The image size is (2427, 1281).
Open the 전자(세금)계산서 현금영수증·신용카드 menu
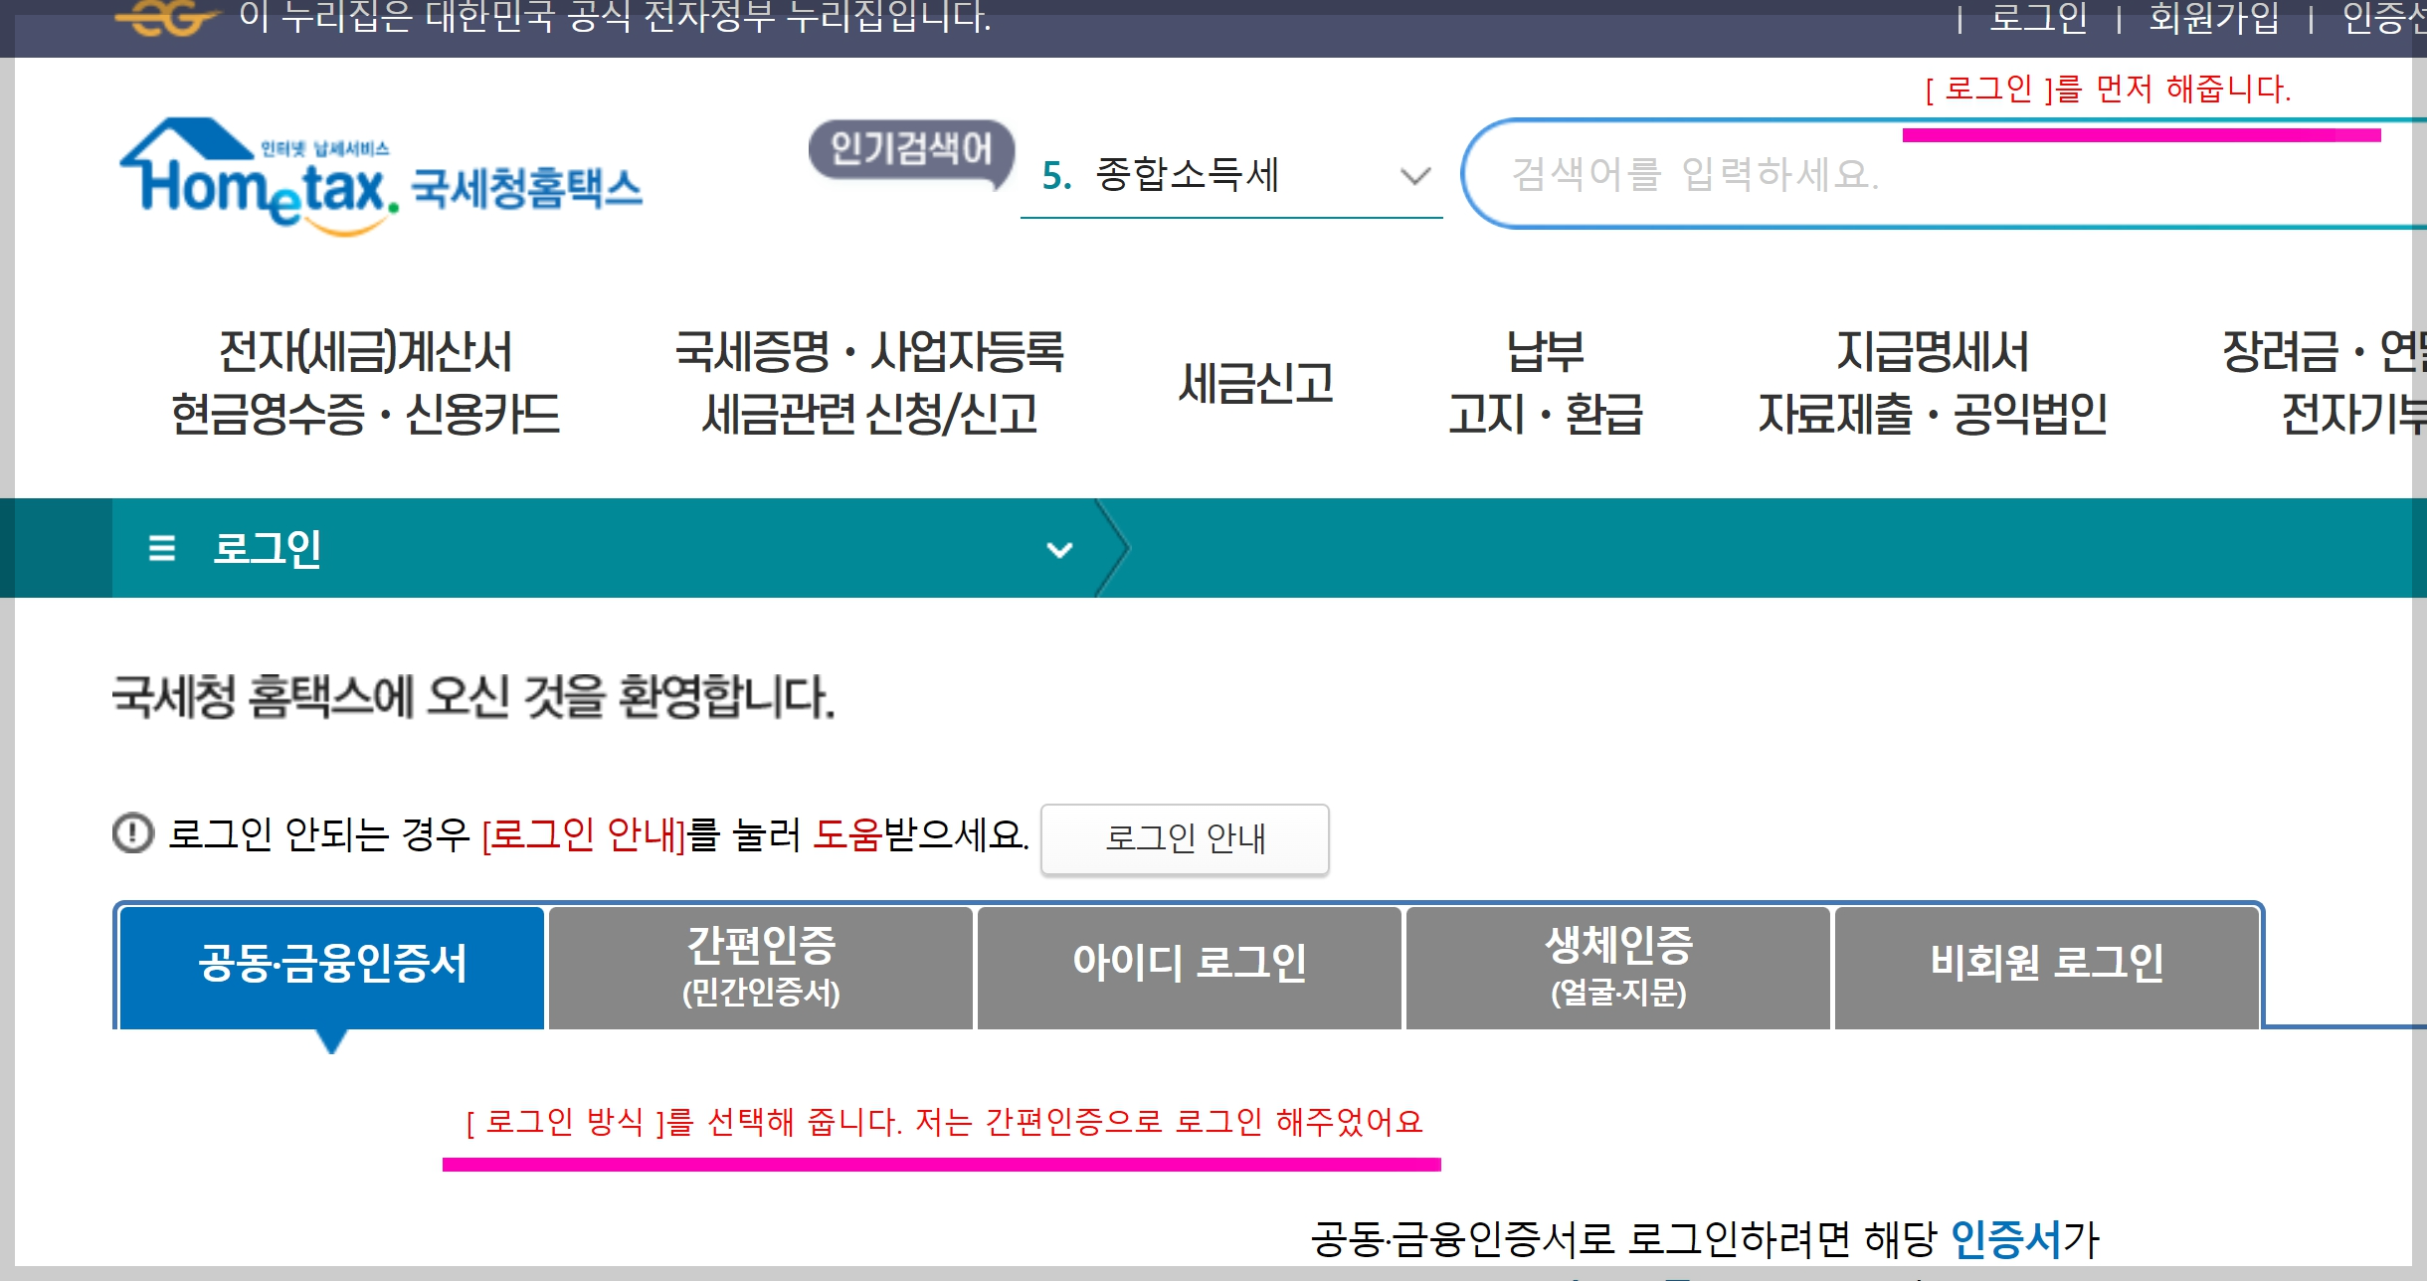366,383
